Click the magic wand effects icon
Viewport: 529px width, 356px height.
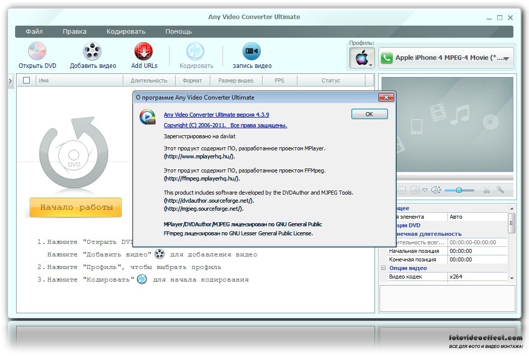click(x=500, y=190)
